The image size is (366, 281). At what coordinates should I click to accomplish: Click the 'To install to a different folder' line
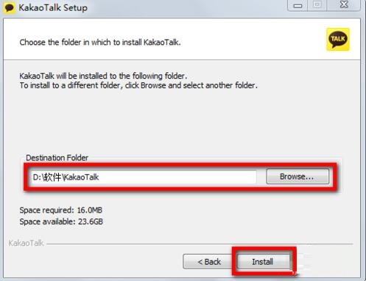tap(138, 85)
